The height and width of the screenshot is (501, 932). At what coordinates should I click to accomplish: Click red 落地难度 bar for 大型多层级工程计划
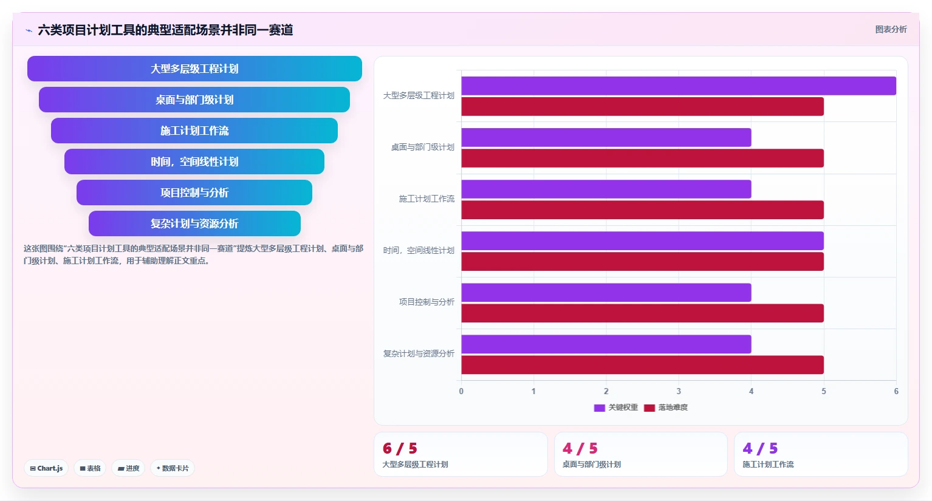[x=643, y=106]
